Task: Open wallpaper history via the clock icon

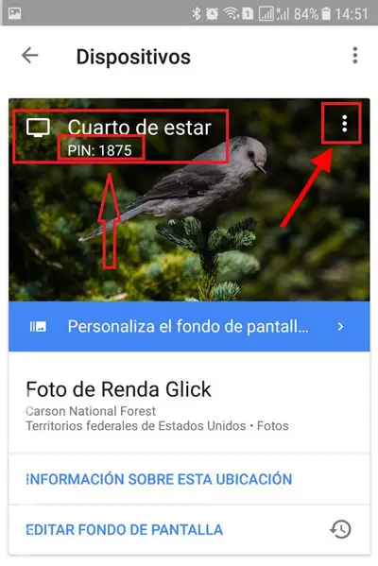Action: coord(340,529)
